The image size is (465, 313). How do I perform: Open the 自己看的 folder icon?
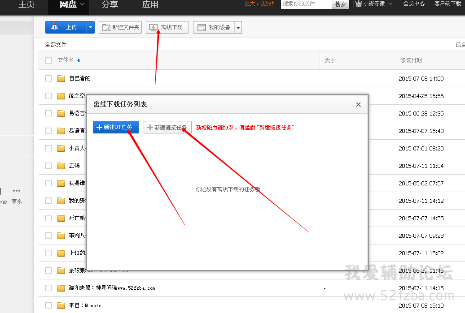[61, 79]
